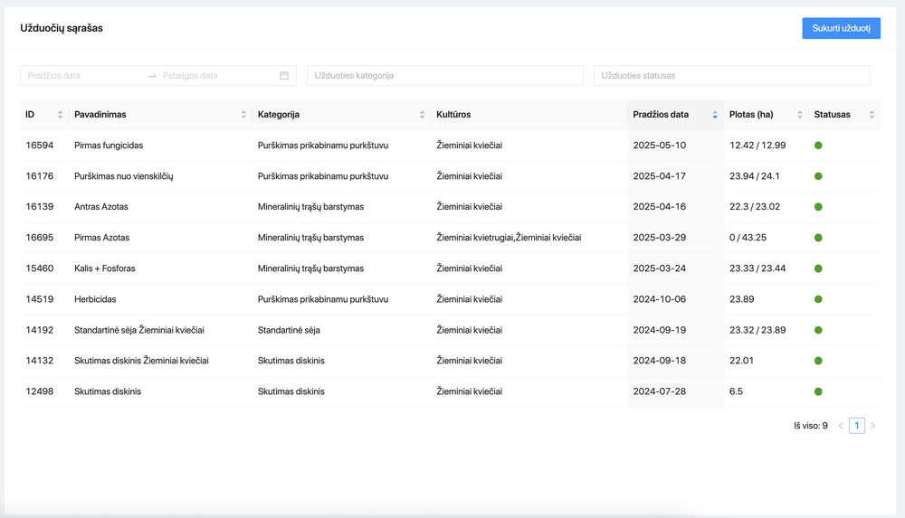
Task: Open task named Purškimas nuo vienskilčių
Action: pos(123,176)
